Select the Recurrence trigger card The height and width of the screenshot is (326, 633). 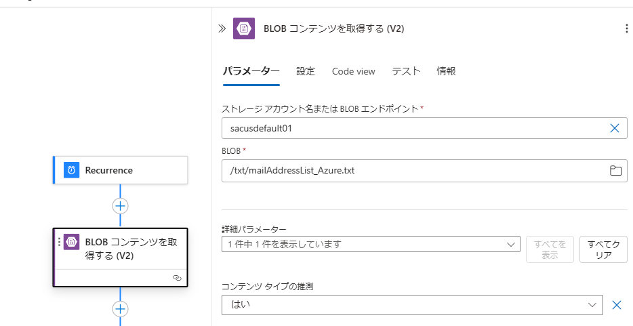[121, 170]
